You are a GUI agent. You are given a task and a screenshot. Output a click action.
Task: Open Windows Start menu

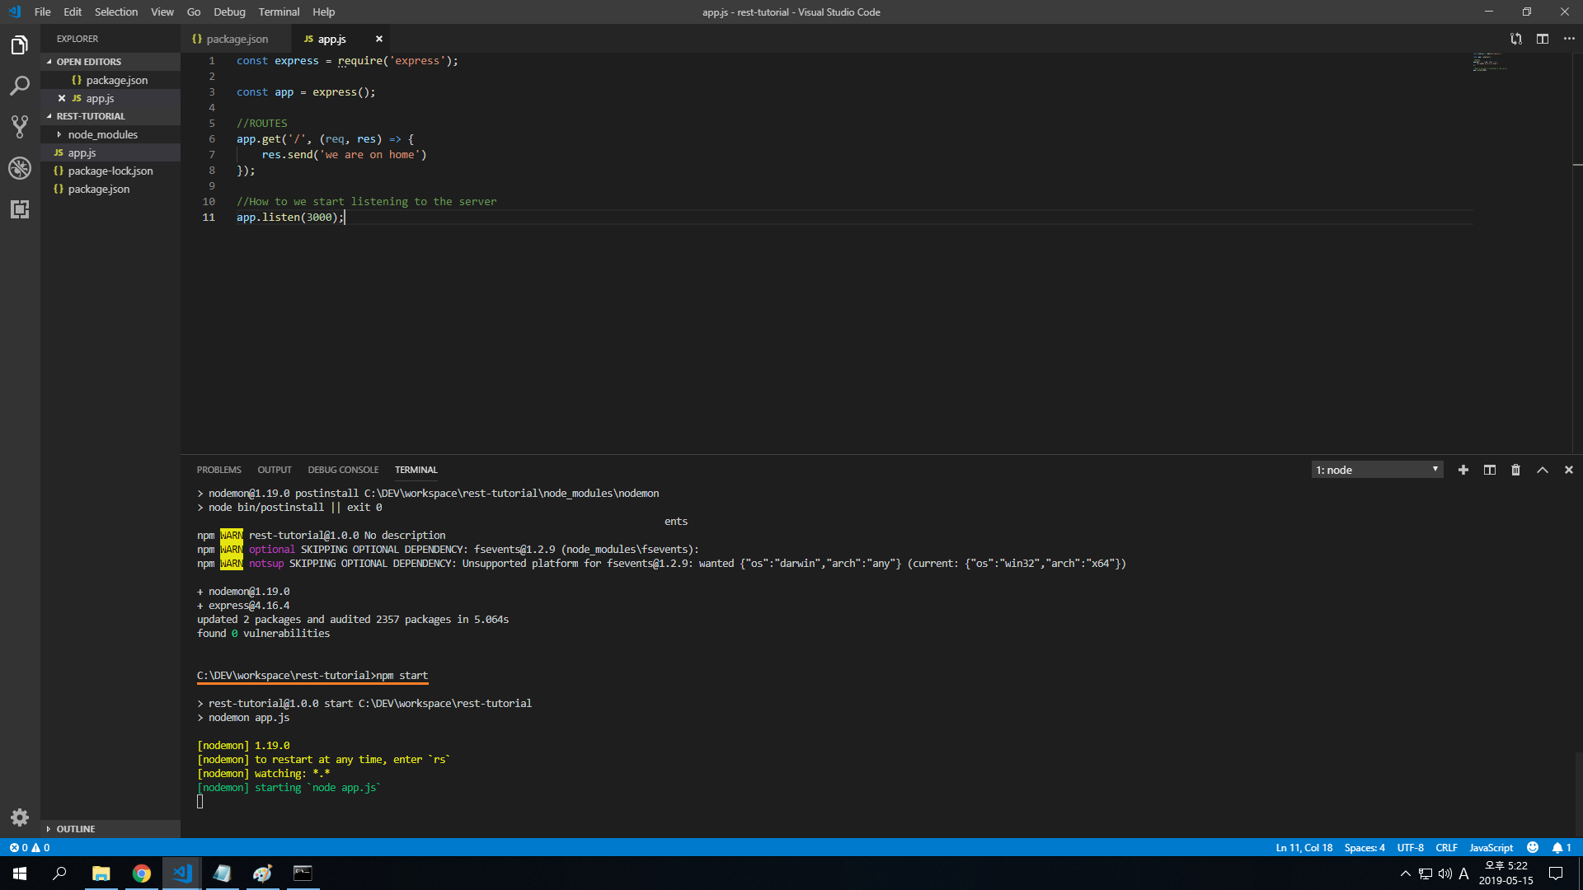[20, 874]
